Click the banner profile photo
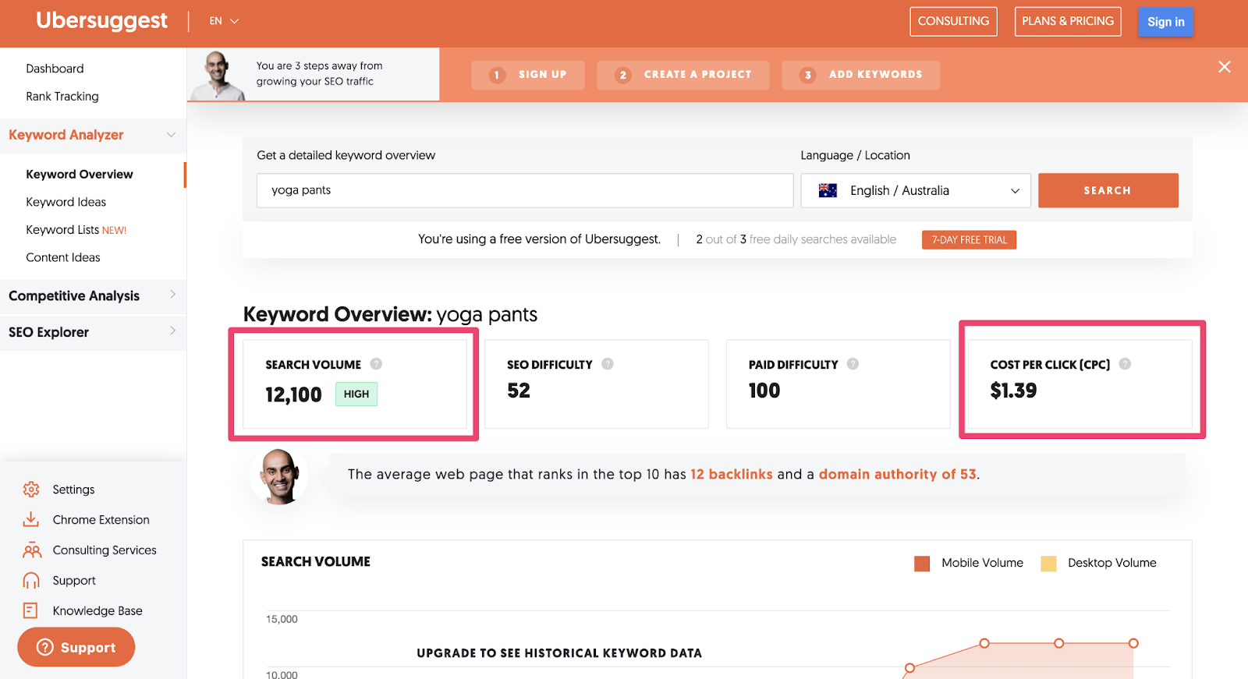This screenshot has height=679, width=1248. [218, 76]
